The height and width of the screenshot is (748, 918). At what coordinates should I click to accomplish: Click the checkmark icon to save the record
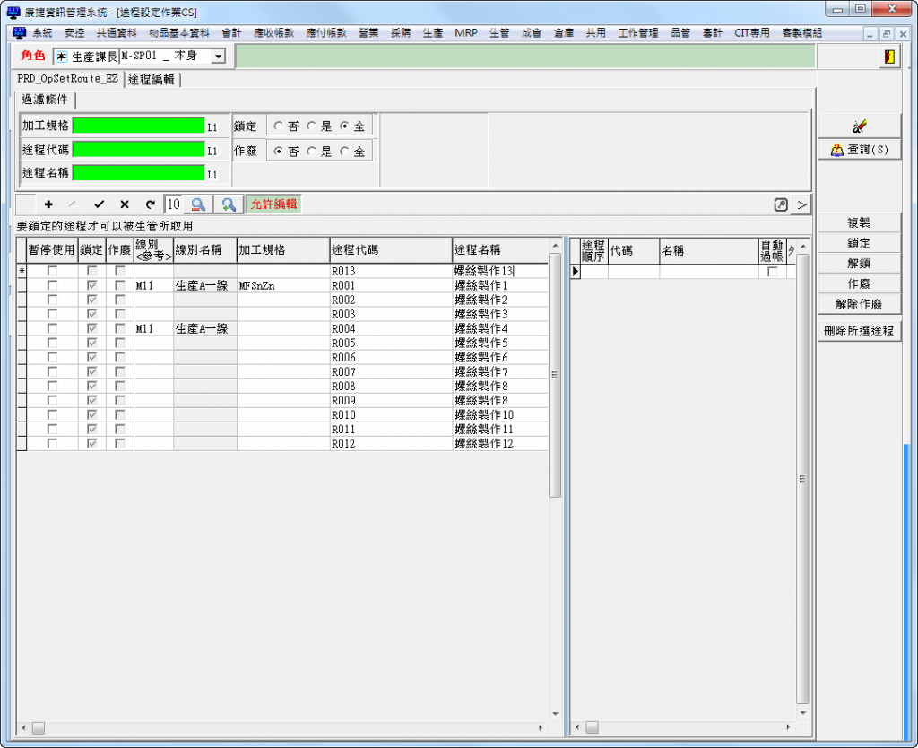[x=100, y=204]
